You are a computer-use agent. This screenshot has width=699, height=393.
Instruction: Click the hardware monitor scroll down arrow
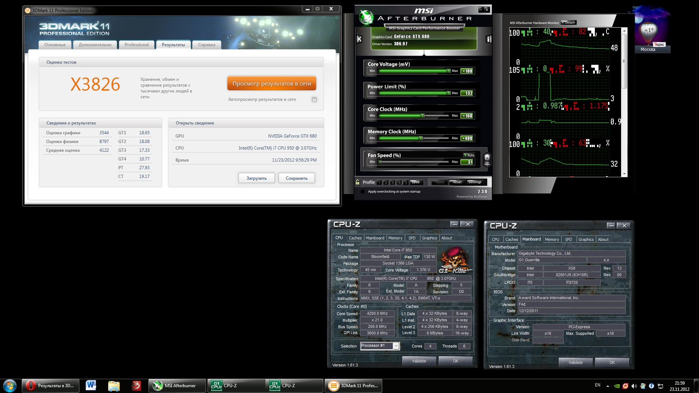click(624, 174)
